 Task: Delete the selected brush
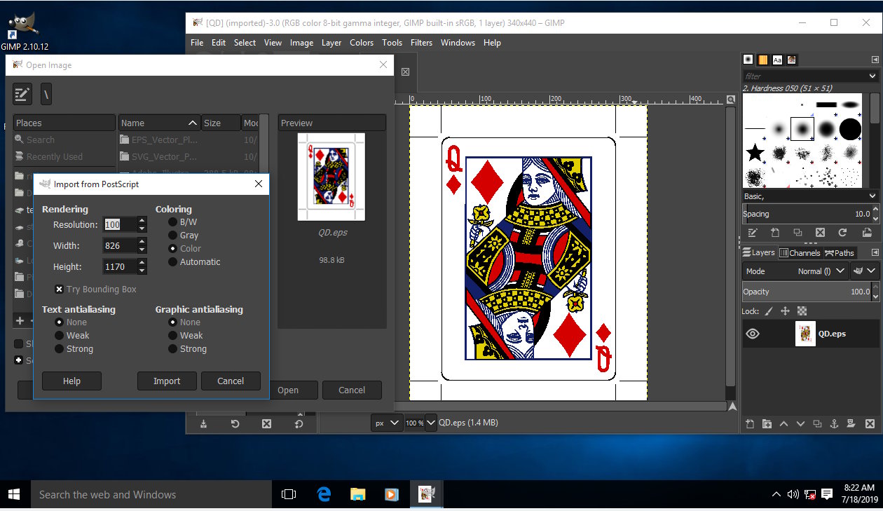pos(820,233)
